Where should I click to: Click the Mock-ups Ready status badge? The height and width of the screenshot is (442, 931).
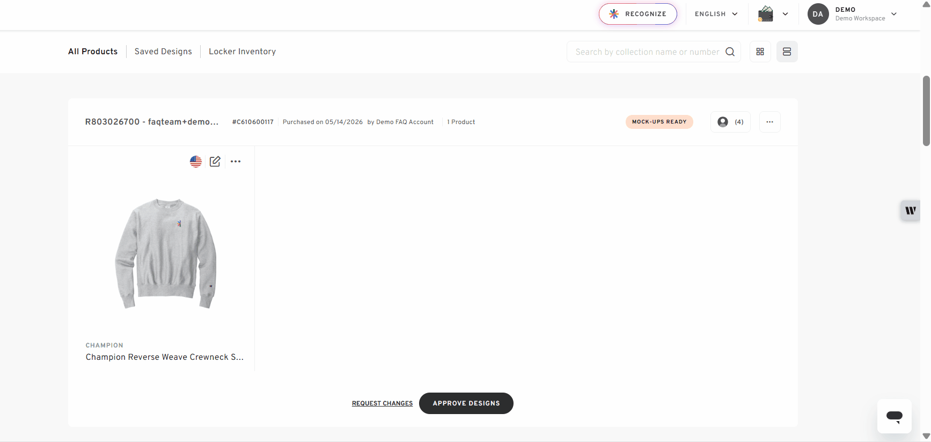pos(659,122)
